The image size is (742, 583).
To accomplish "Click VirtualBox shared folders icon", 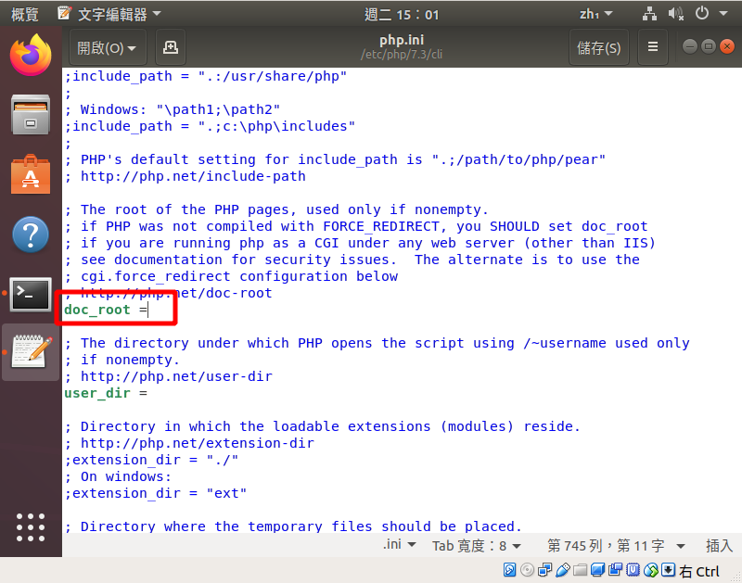I will tap(581, 570).
